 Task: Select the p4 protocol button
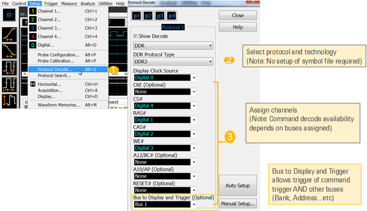tap(172, 16)
